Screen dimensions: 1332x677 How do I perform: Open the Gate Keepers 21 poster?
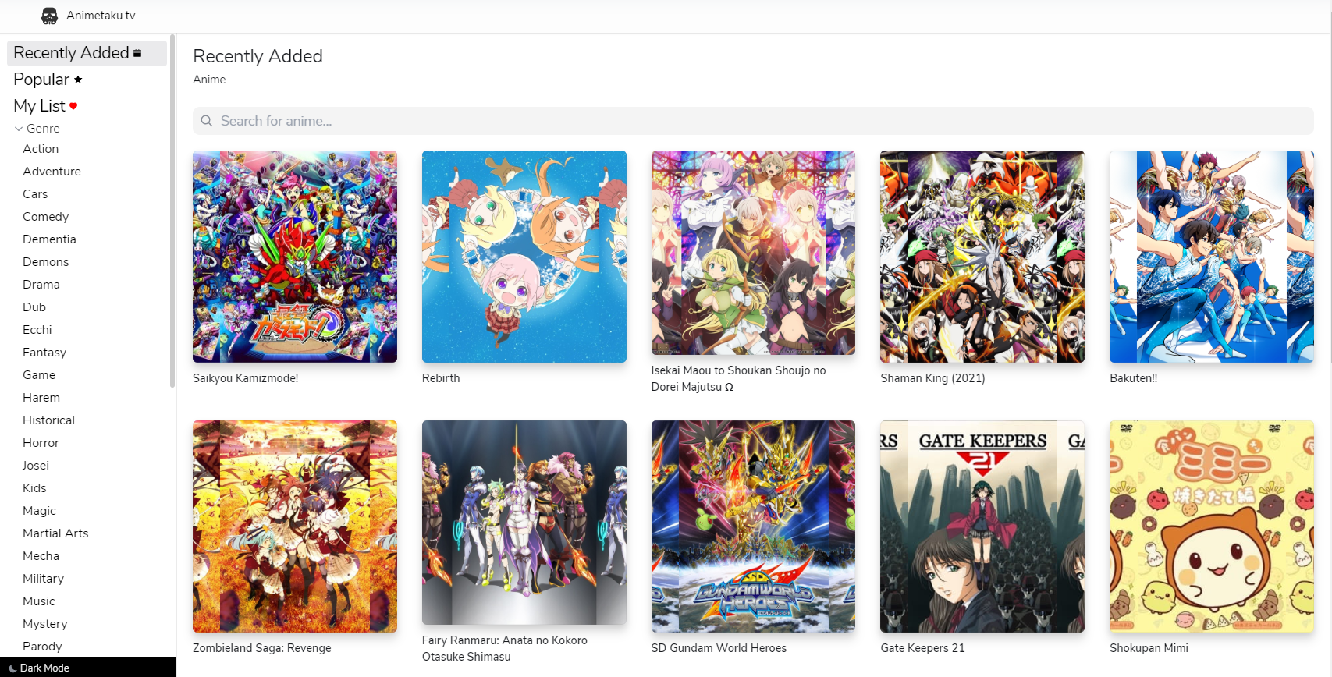pyautogui.click(x=982, y=526)
